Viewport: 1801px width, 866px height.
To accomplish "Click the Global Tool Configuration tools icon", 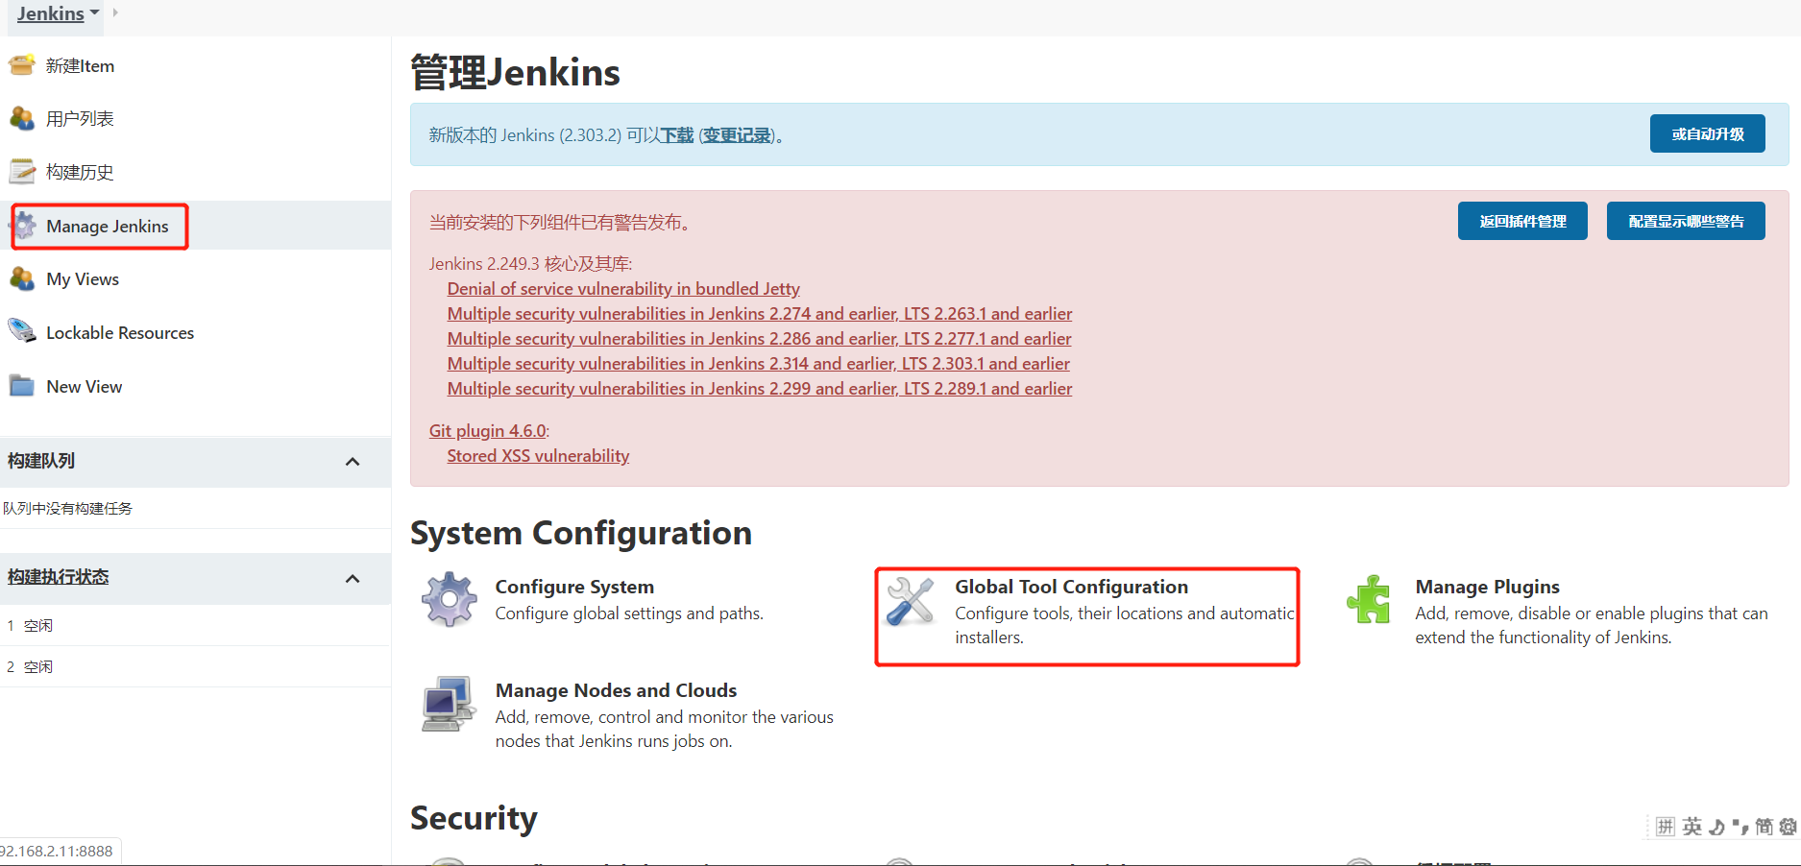I will [x=910, y=601].
